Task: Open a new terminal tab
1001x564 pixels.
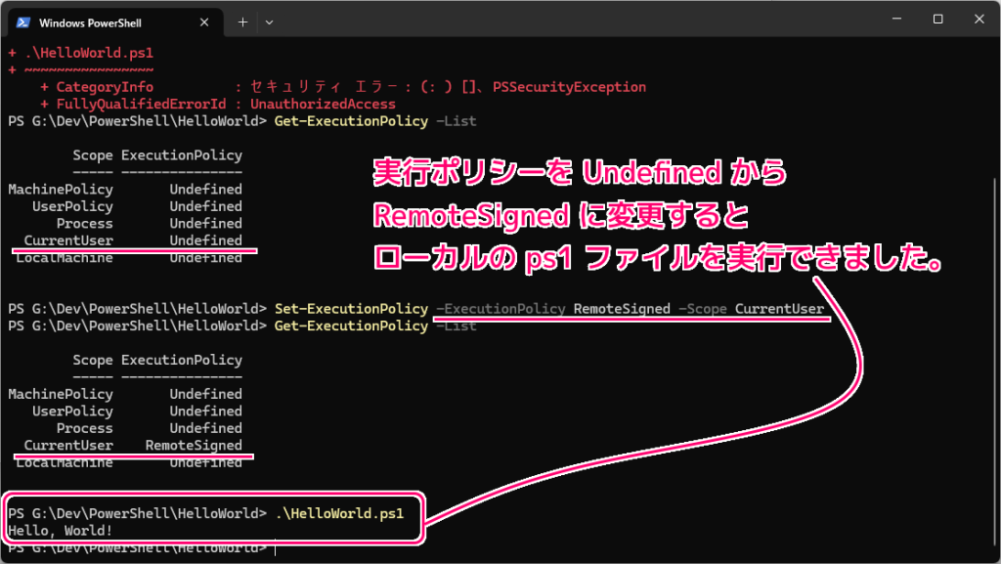Action: [242, 22]
